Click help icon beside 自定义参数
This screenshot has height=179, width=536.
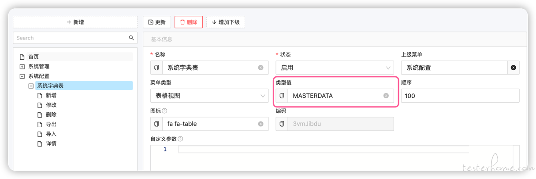tap(180, 139)
